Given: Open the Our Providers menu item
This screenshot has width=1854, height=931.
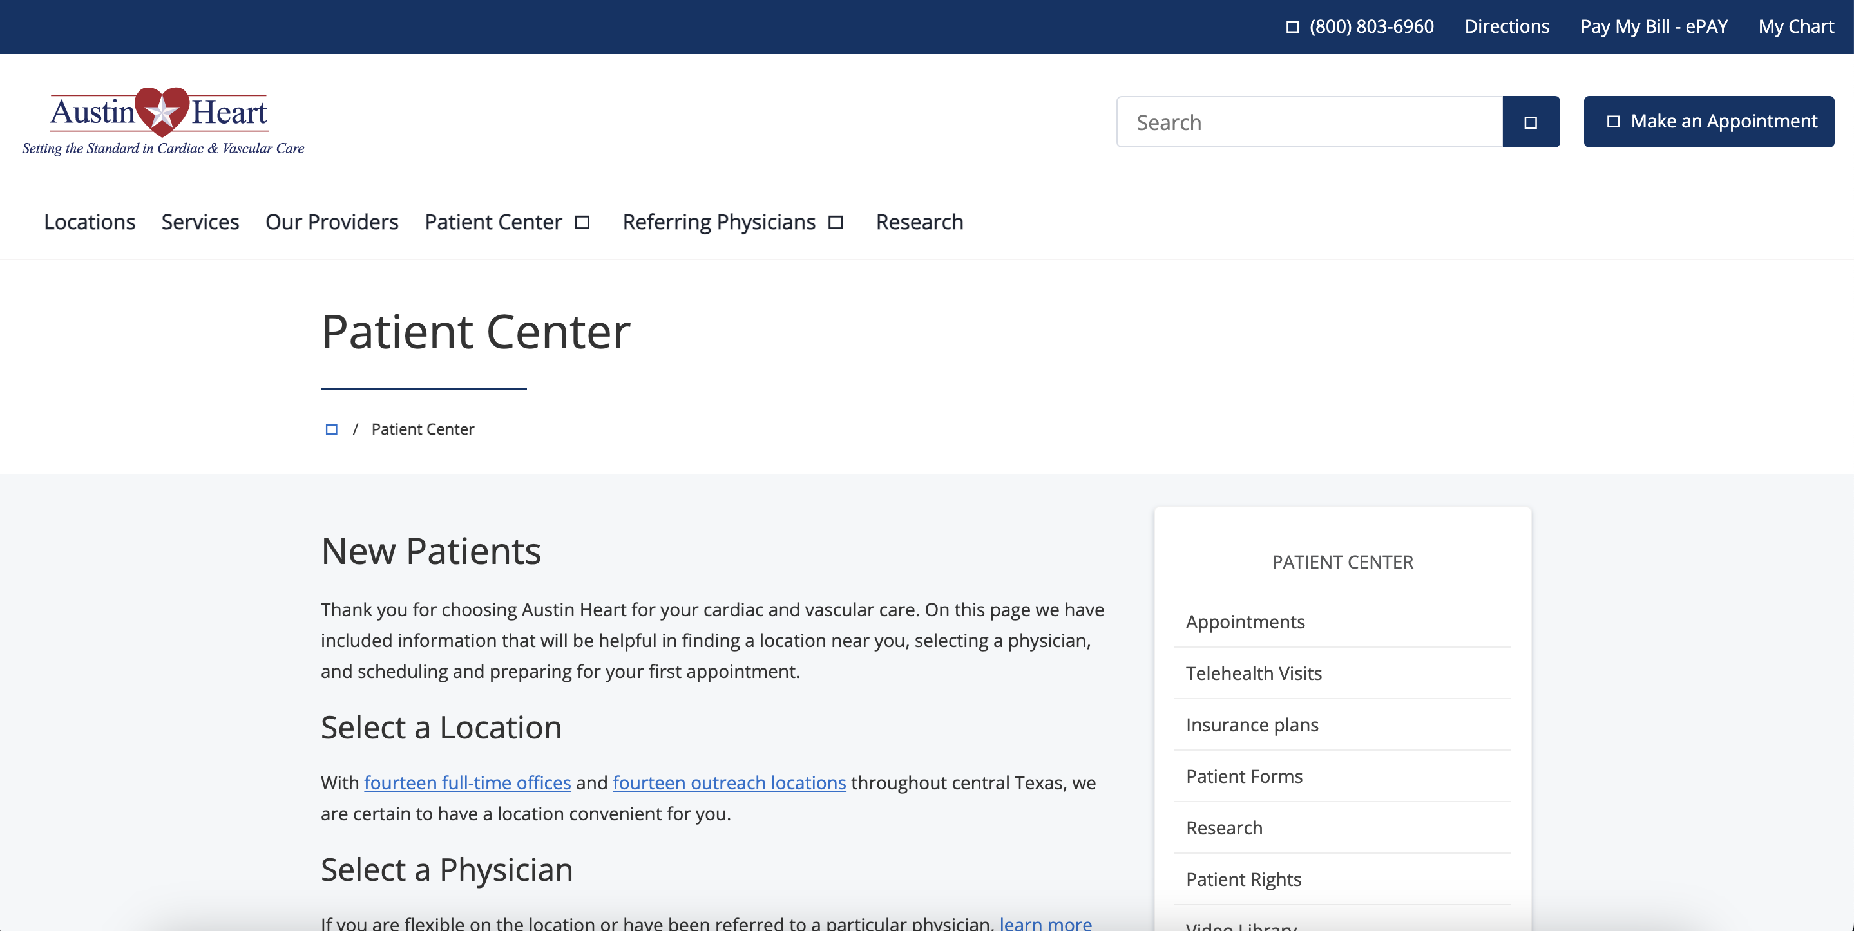Looking at the screenshot, I should point(332,222).
